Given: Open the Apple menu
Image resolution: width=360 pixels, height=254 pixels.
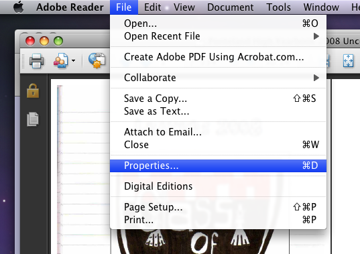Looking at the screenshot, I should (x=18, y=7).
